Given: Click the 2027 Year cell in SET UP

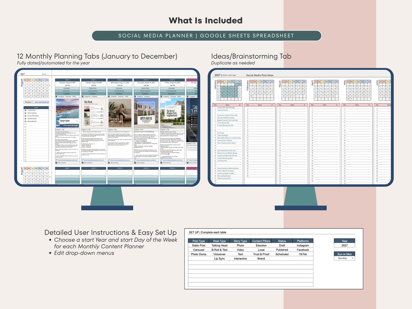Looking at the screenshot, I should [344, 245].
